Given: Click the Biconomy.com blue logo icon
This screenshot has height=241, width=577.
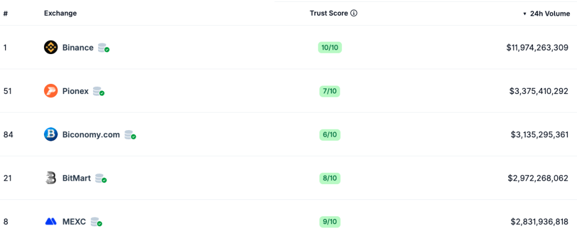Looking at the screenshot, I should coord(51,135).
